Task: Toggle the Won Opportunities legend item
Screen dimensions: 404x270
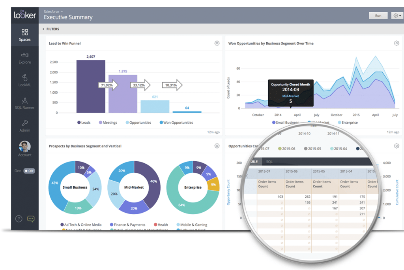Action: [x=176, y=123]
